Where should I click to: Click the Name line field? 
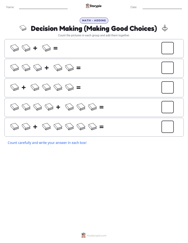43,7
